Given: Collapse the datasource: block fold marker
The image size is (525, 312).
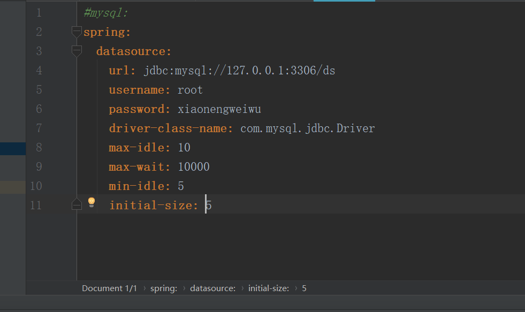Looking at the screenshot, I should [77, 51].
